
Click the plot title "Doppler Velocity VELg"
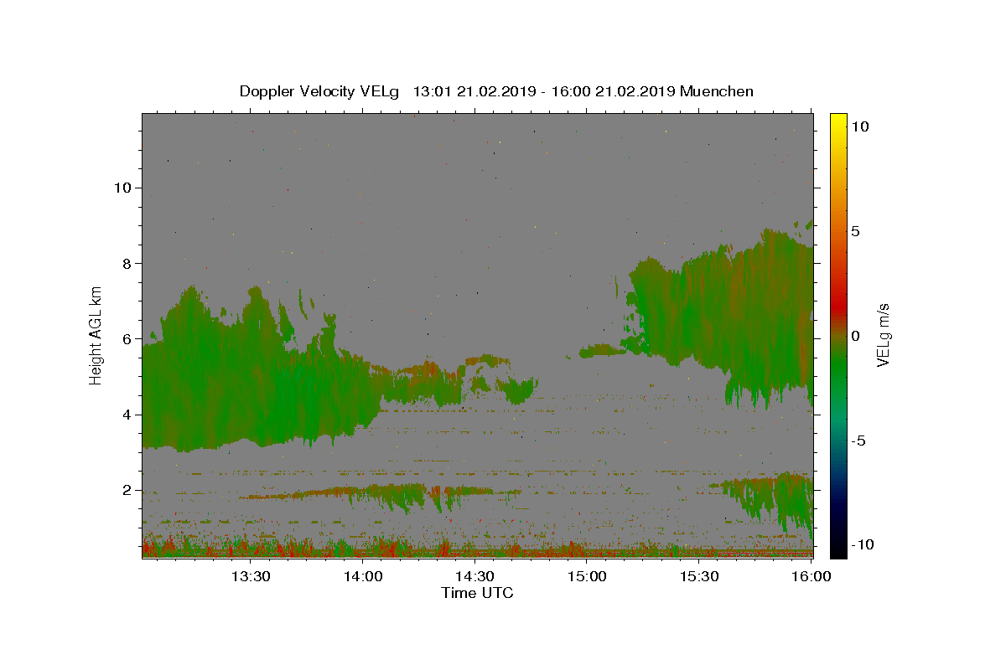[318, 91]
